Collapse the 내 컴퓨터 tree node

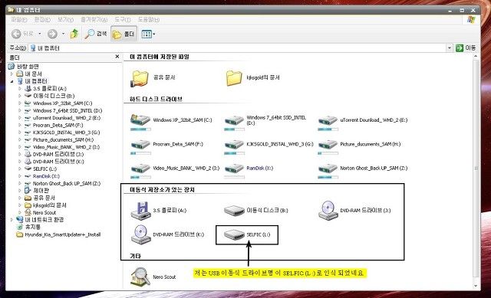[x=12, y=81]
